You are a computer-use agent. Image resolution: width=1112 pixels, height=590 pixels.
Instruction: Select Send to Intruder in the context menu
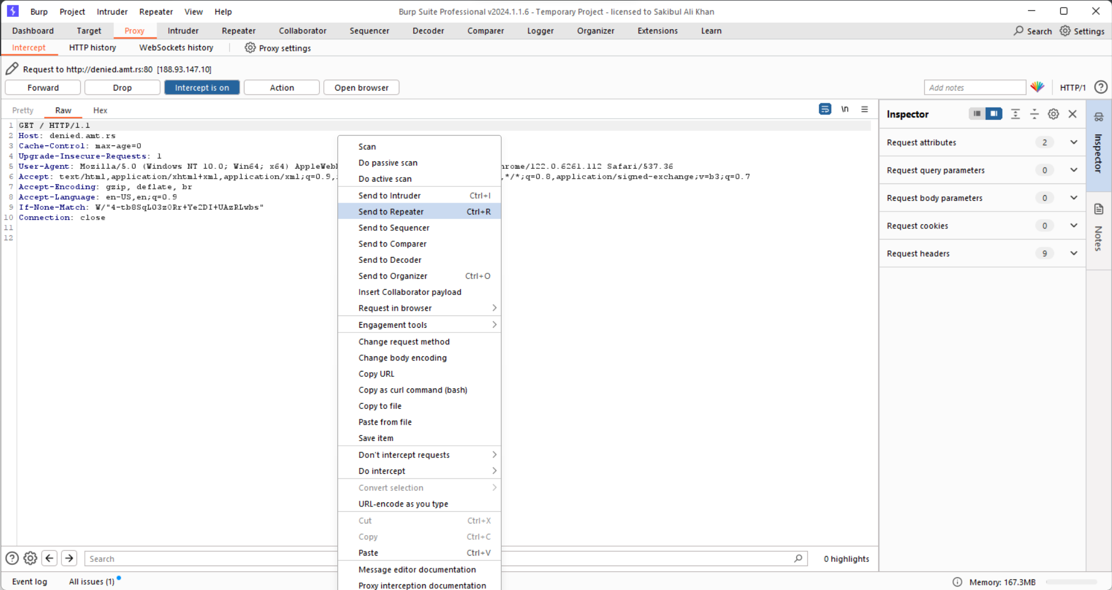[419, 196]
